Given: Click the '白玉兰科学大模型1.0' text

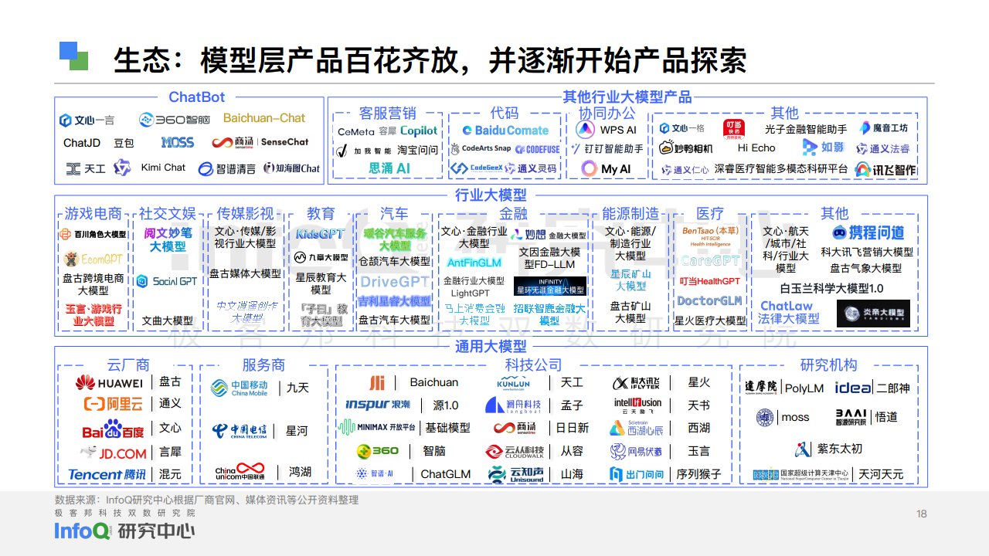Looking at the screenshot, I should coord(831,288).
